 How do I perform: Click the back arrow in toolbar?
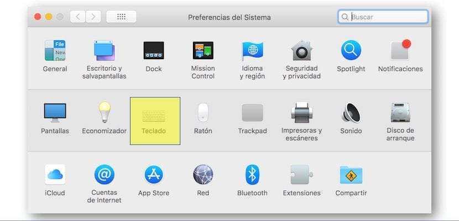(x=77, y=17)
